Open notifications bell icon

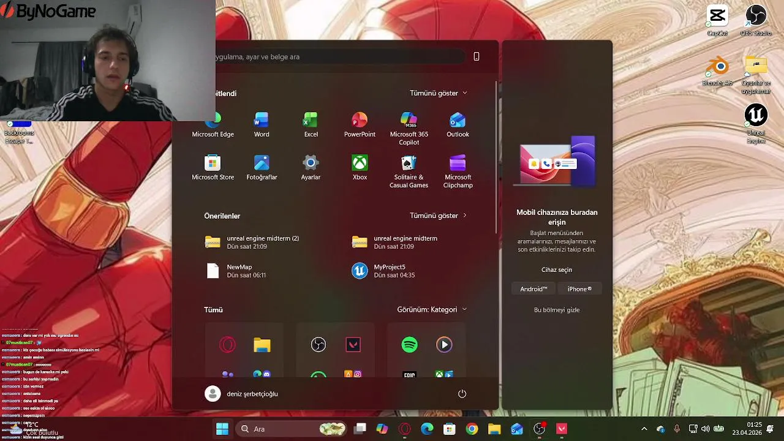(x=771, y=429)
